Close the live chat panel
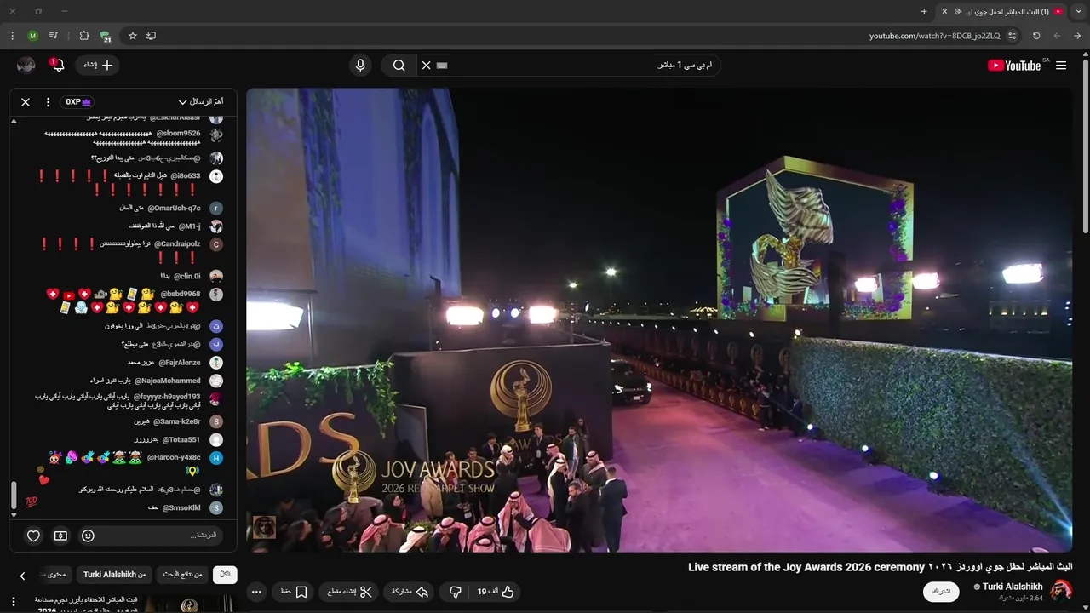 (x=26, y=102)
